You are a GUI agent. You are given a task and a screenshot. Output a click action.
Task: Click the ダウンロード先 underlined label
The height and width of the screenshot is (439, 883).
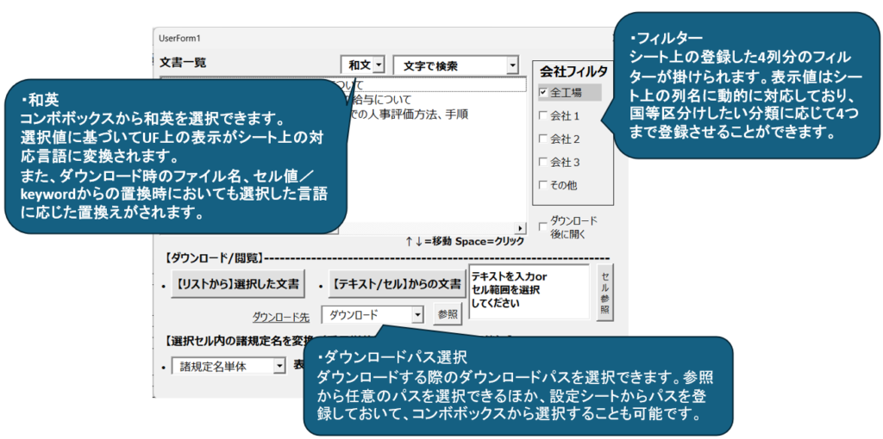(x=281, y=318)
